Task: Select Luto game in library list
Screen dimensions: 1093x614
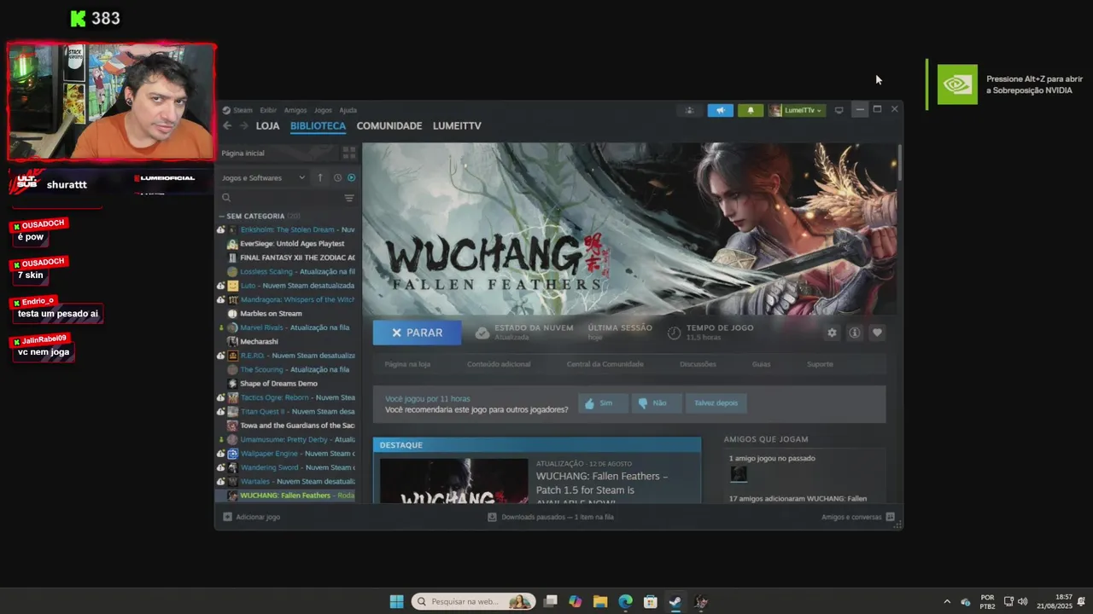Action: [287, 286]
